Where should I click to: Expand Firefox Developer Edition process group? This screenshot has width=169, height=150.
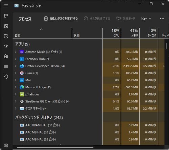pyautogui.click(x=16, y=66)
